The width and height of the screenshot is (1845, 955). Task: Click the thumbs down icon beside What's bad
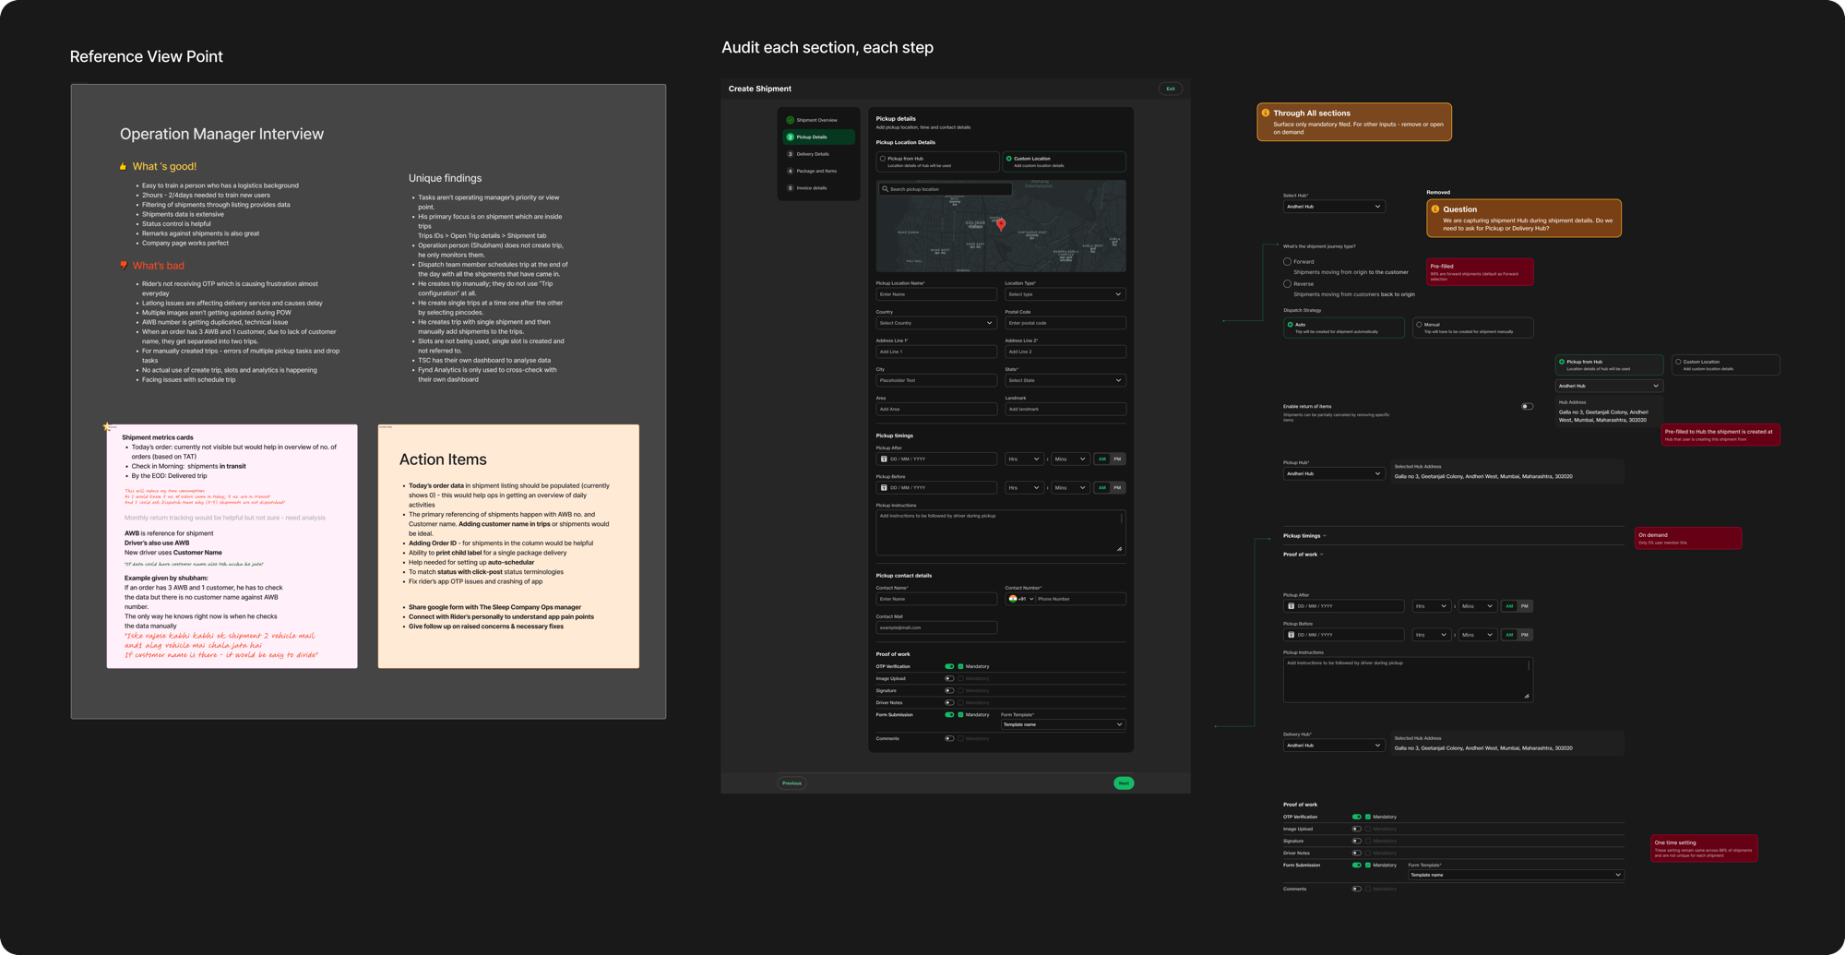pyautogui.click(x=123, y=266)
